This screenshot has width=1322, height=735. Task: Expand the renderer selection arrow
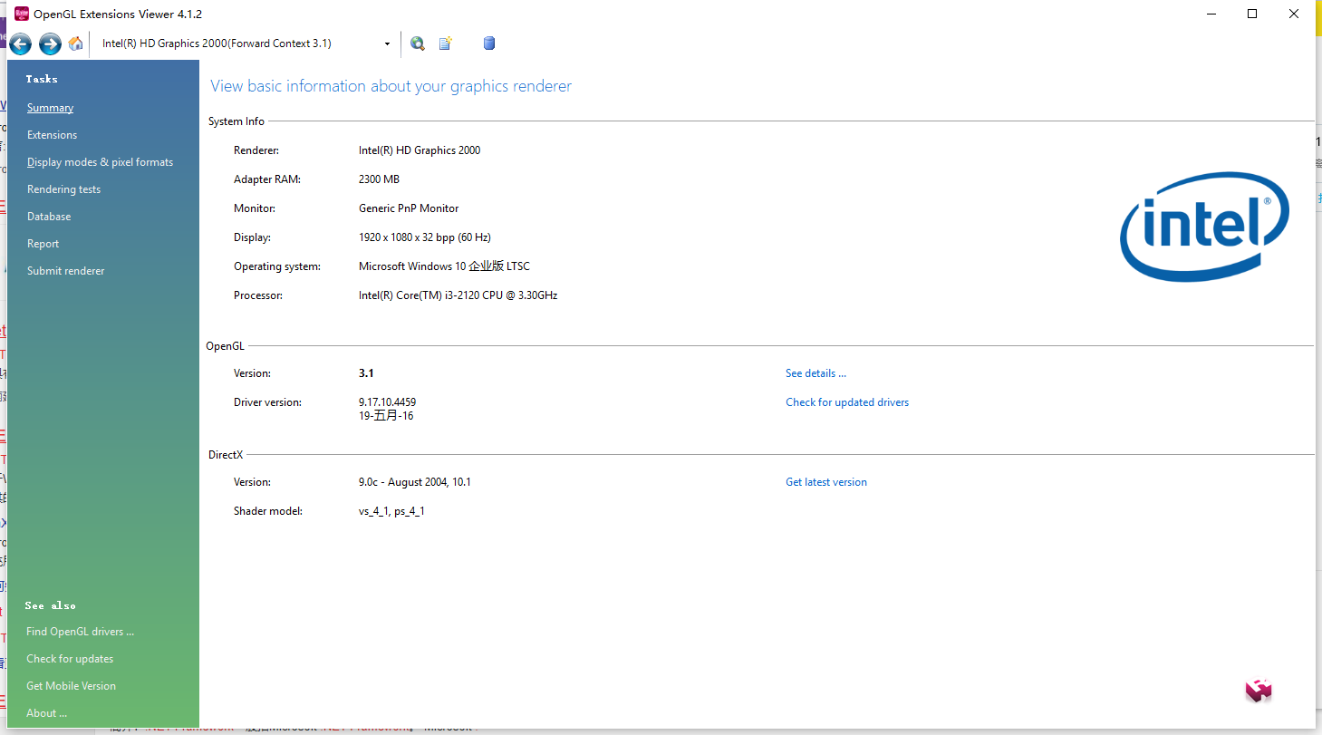coord(387,43)
